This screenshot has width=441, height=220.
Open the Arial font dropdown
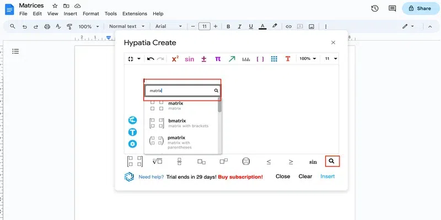click(169, 26)
